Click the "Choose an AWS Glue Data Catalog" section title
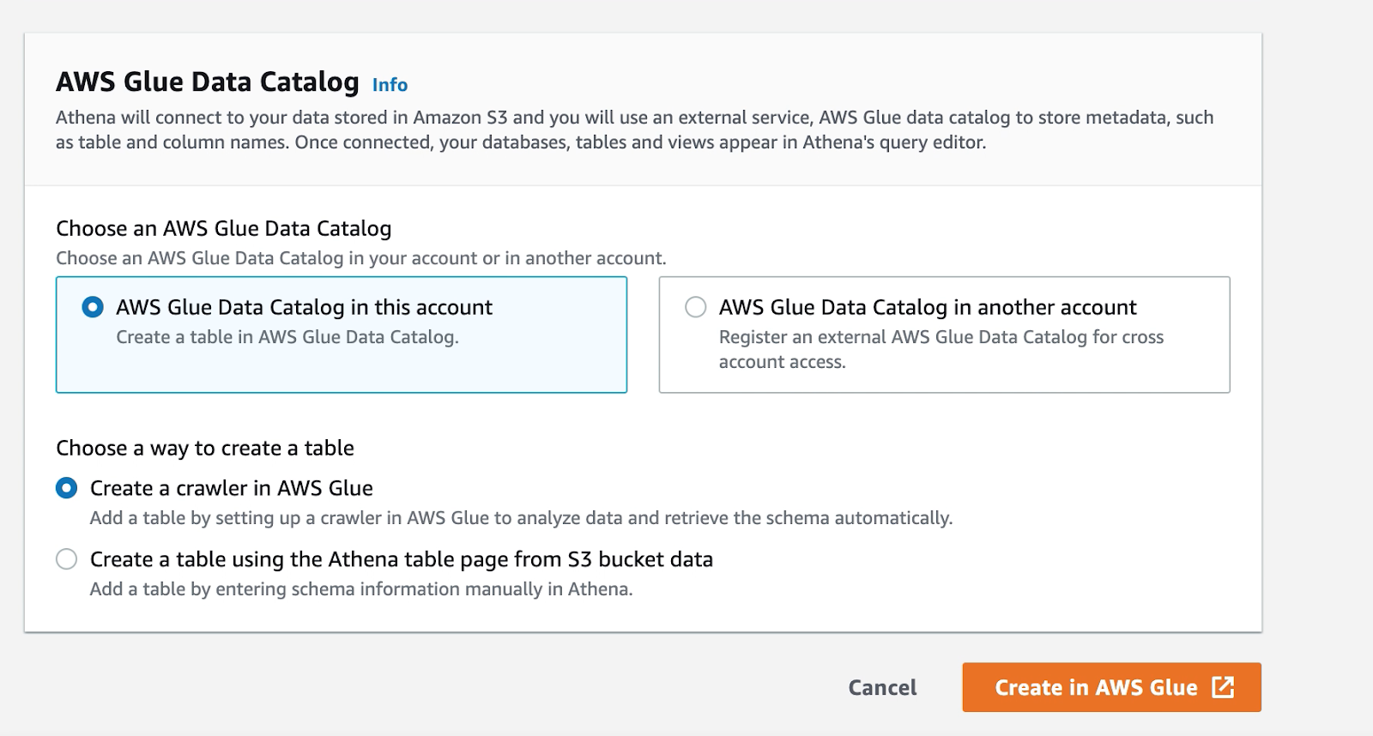Viewport: 1373px width, 736px height. coord(223,228)
